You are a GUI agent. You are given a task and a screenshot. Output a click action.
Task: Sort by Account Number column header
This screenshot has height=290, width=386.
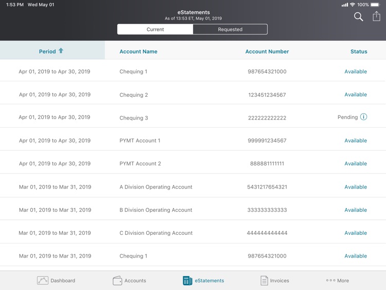click(x=267, y=52)
